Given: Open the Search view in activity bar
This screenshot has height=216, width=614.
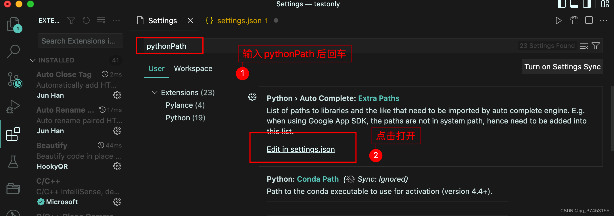Looking at the screenshot, I should (x=13, y=52).
